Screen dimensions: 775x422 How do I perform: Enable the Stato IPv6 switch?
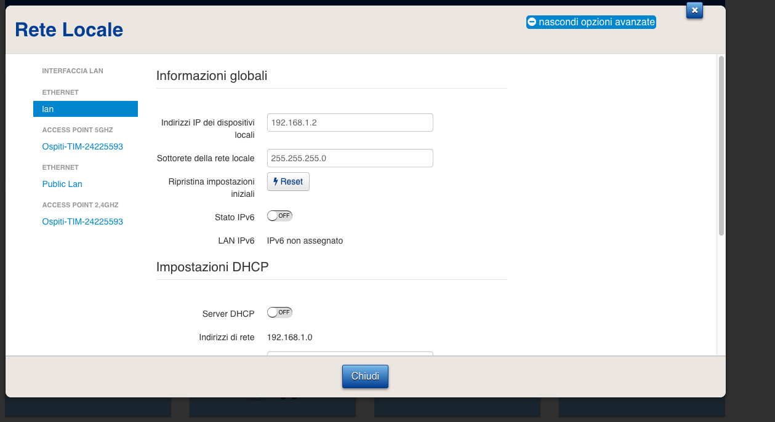point(279,216)
